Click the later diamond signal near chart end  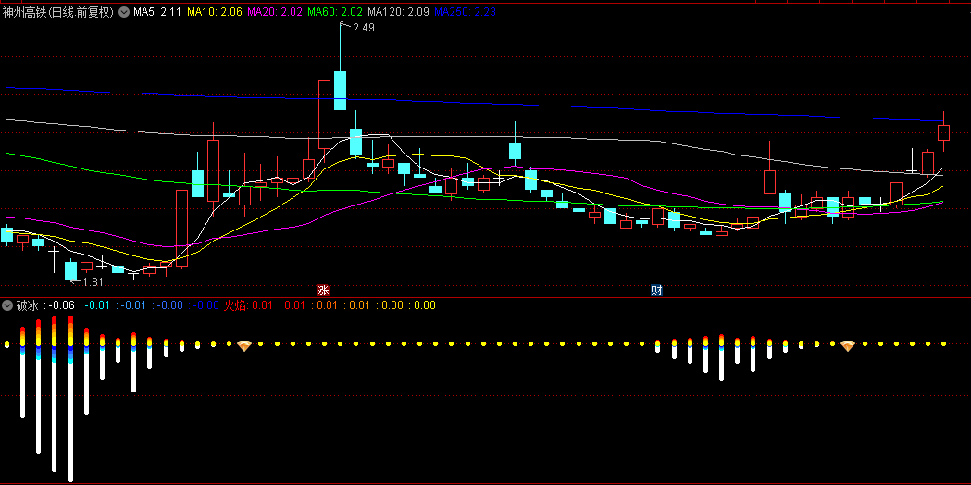(848, 345)
